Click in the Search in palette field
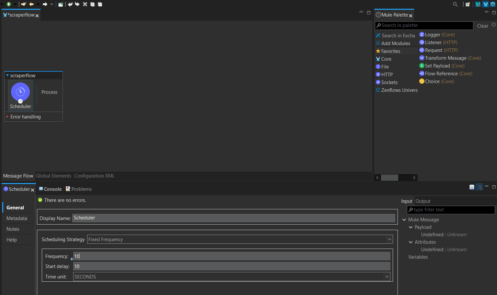This screenshot has width=497, height=295. 424,25
